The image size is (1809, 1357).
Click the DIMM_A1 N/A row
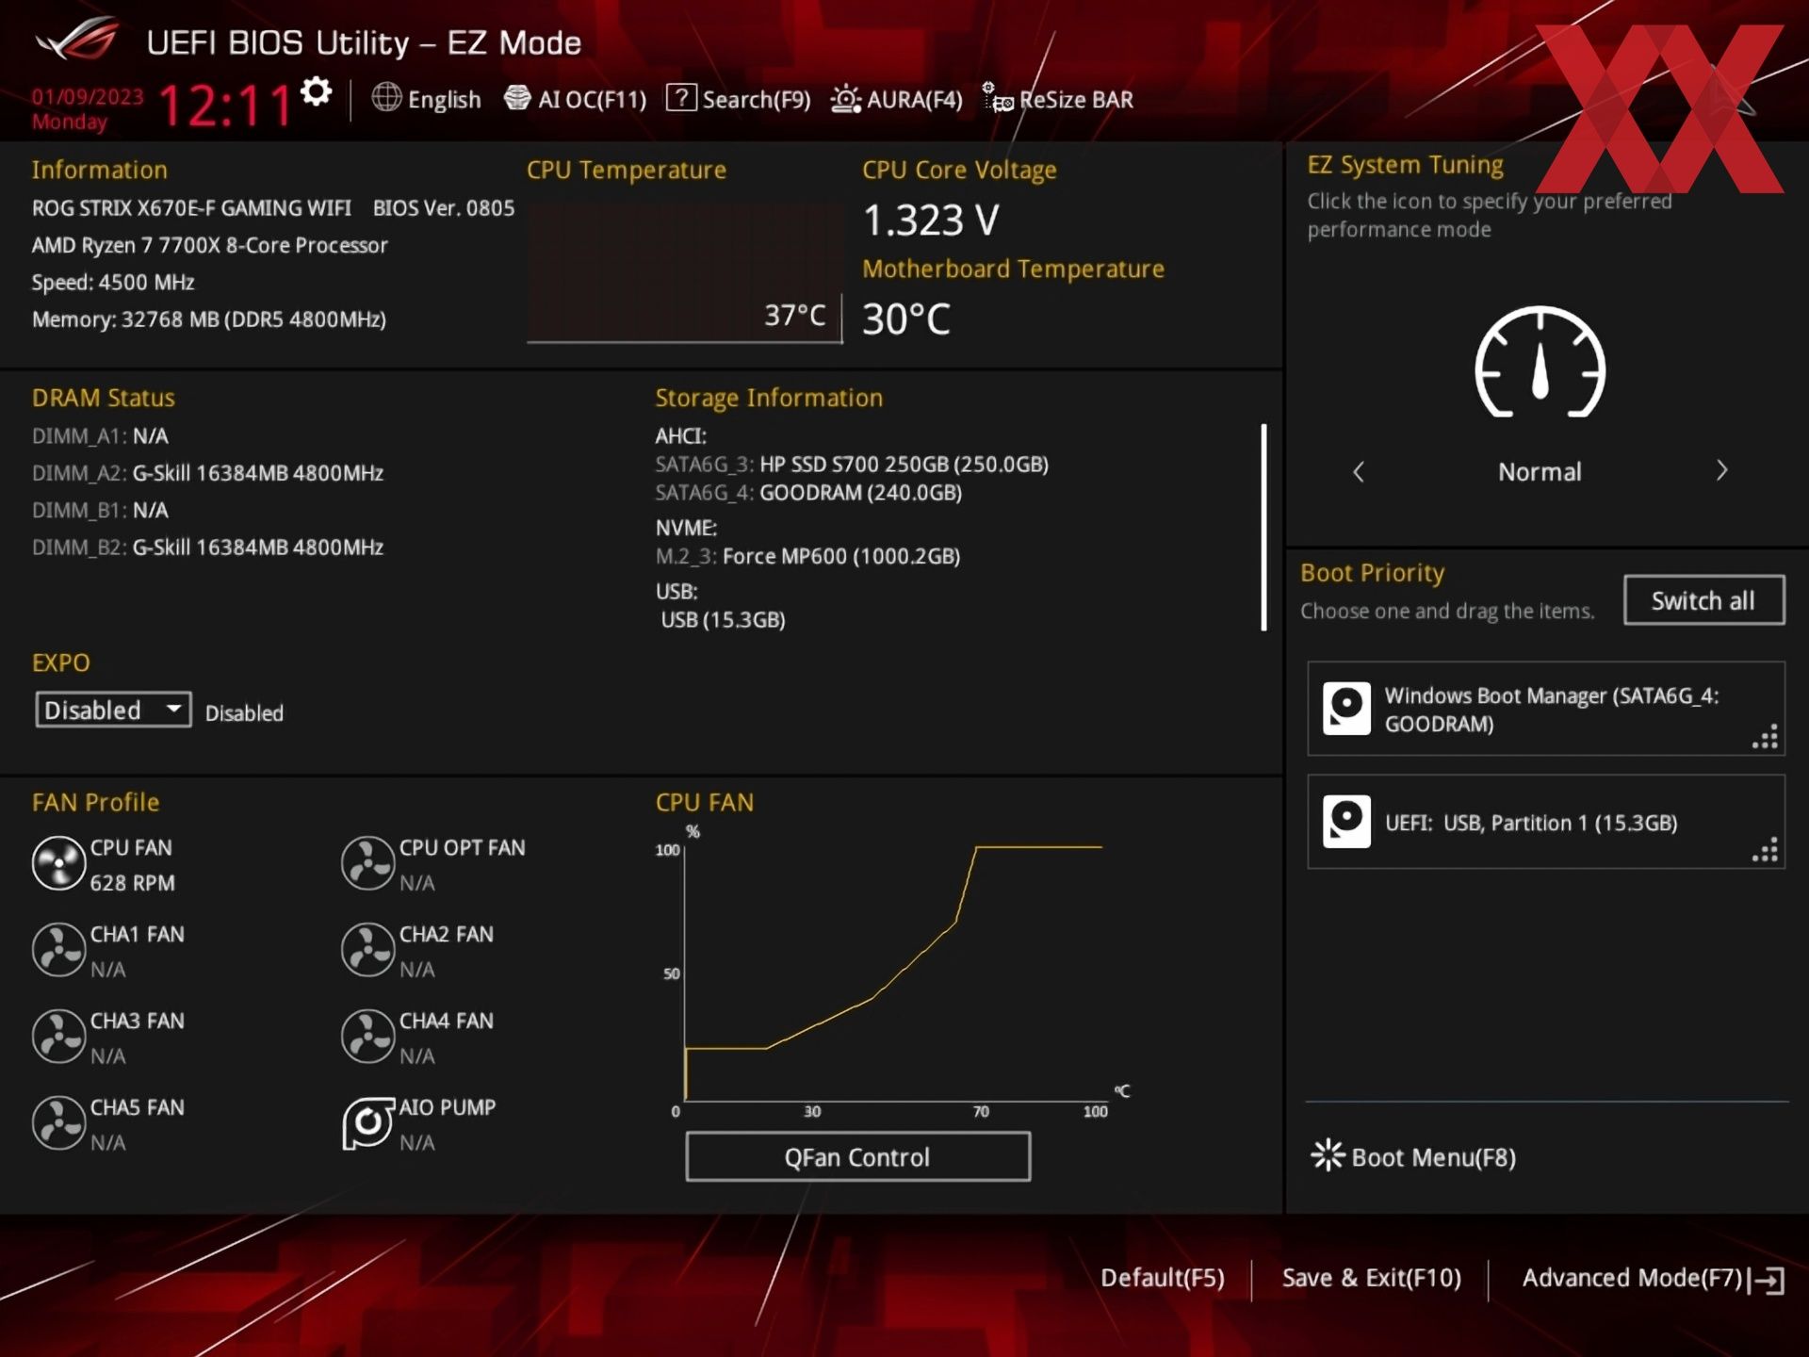pos(100,435)
